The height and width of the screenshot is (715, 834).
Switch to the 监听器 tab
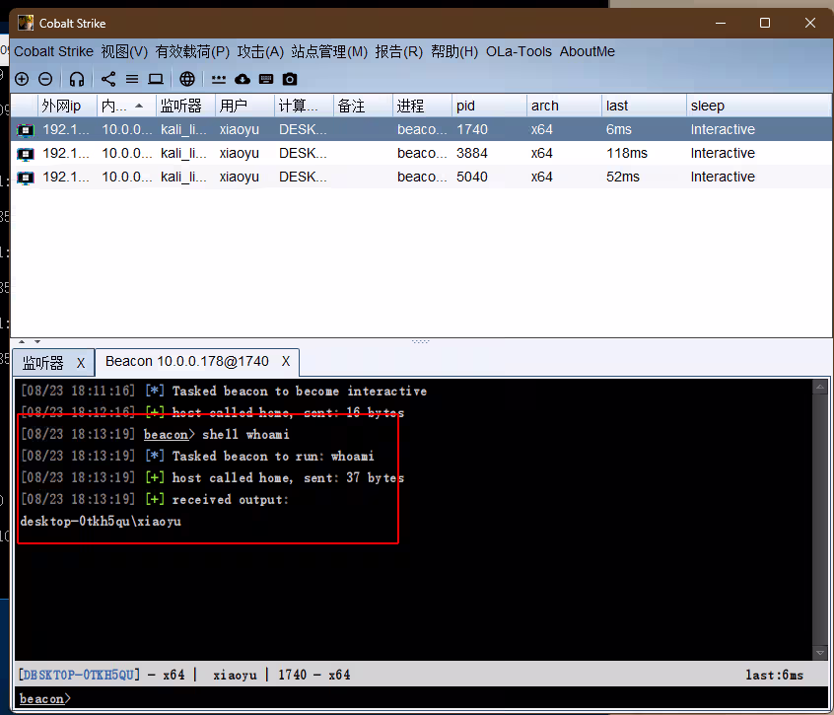click(x=43, y=363)
